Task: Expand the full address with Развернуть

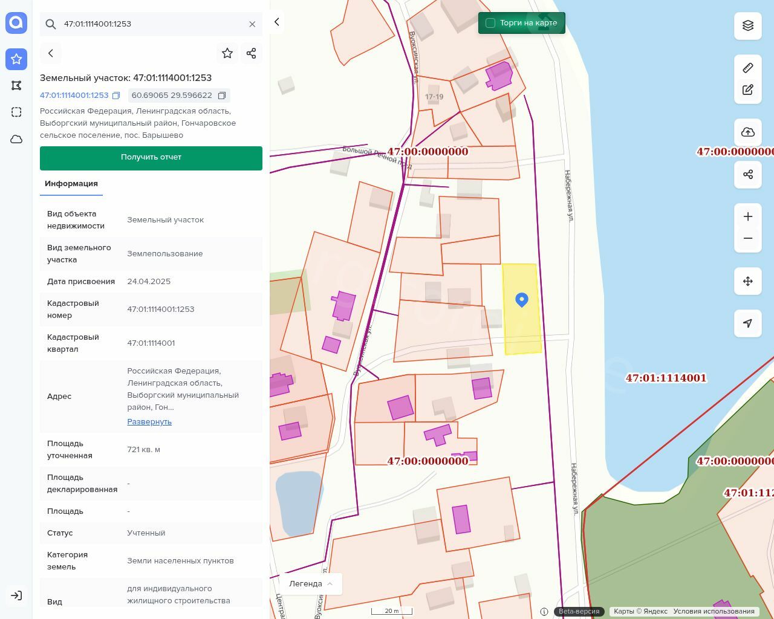Action: 149,421
